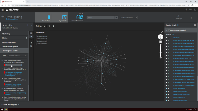Open Admin or hacking tool(s) running finding
198x111 pixels.
[x=15, y=94]
